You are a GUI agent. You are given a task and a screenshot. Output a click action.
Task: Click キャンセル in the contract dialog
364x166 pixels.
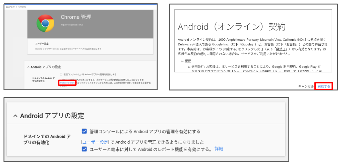tap(306, 86)
